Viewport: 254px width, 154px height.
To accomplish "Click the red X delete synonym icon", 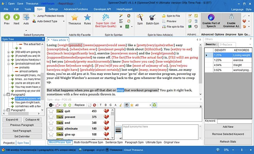I will coord(94,105).
